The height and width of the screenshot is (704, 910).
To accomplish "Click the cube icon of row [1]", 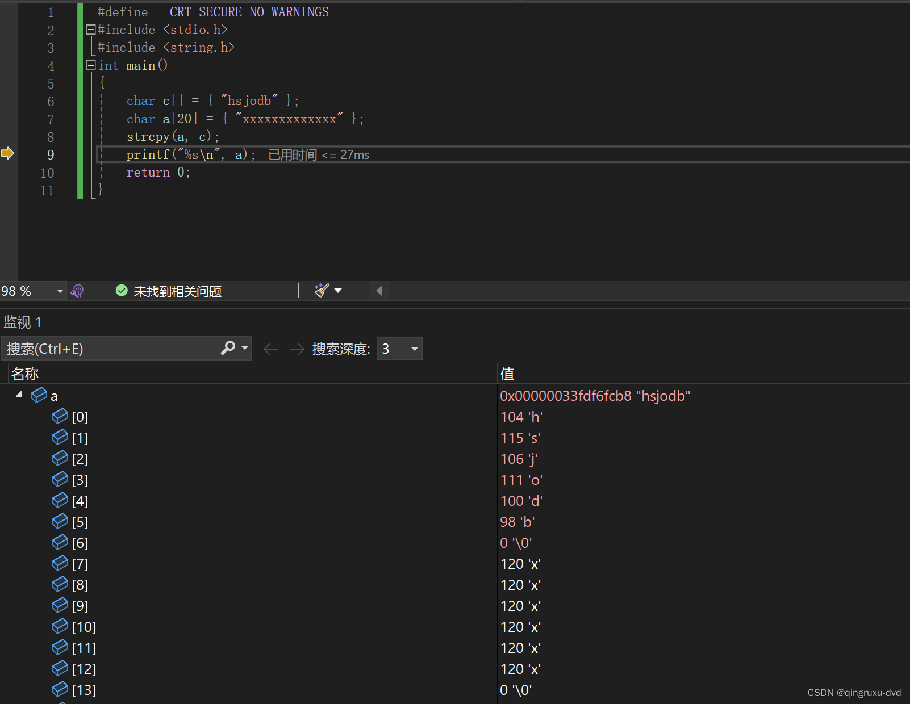I will (x=60, y=437).
